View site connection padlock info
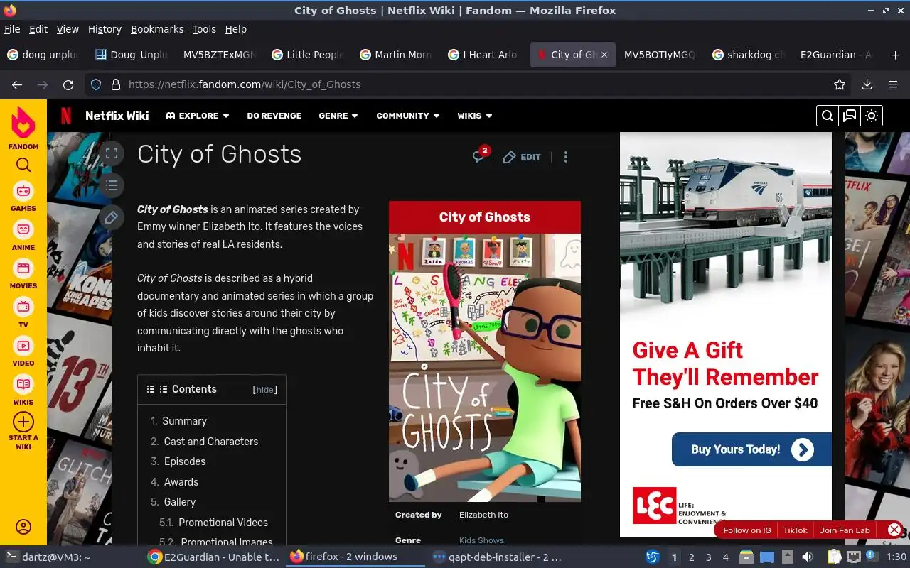The width and height of the screenshot is (910, 568). [x=116, y=84]
